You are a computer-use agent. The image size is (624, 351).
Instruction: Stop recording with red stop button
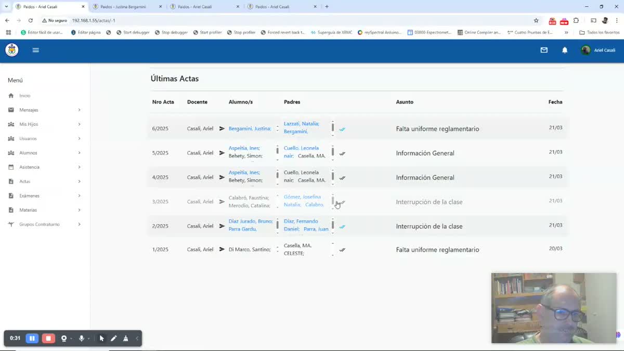(x=48, y=339)
